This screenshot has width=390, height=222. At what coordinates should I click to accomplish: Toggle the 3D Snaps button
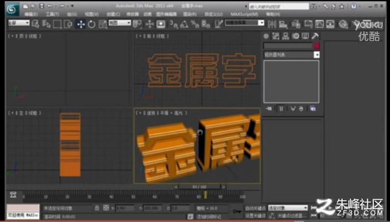[173, 24]
